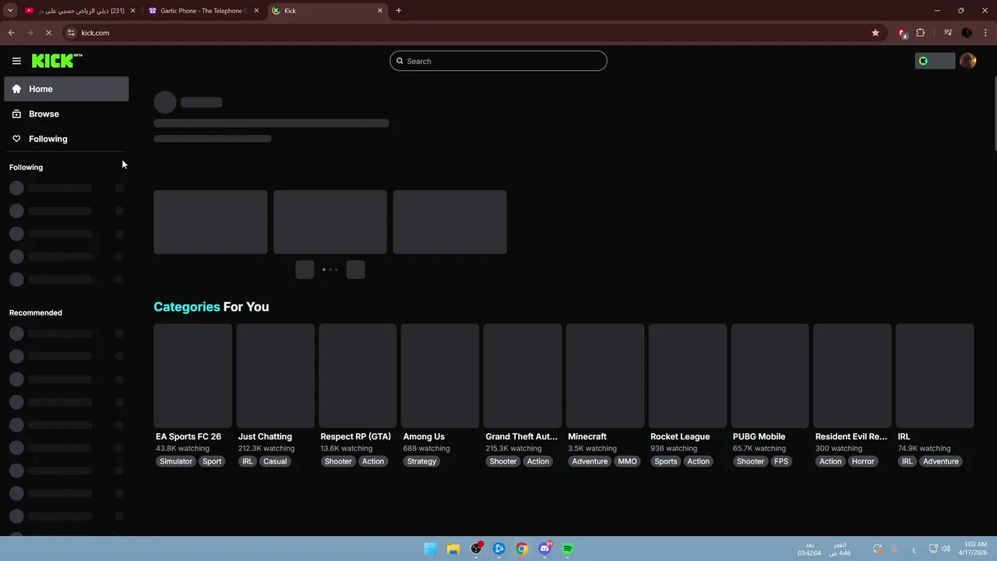The height and width of the screenshot is (561, 997).
Task: Select the Adventure tag under IRL
Action: pyautogui.click(x=941, y=461)
